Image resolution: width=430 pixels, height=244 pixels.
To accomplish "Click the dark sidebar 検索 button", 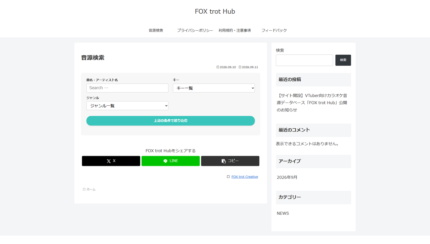I will pos(343,60).
